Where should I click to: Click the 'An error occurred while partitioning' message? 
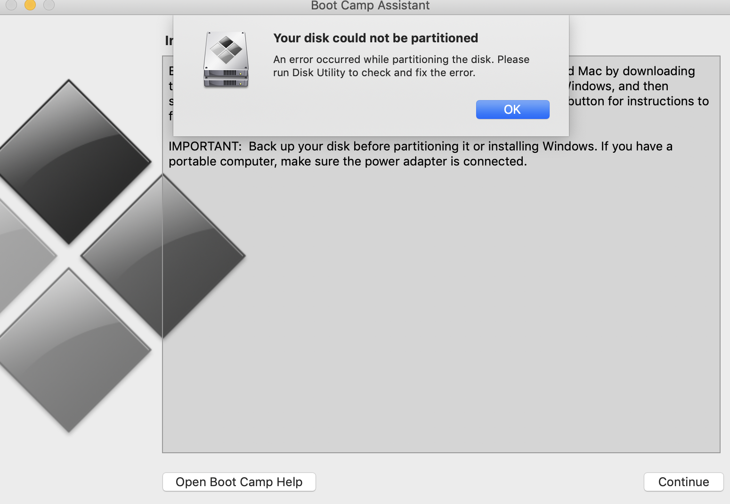coord(401,66)
